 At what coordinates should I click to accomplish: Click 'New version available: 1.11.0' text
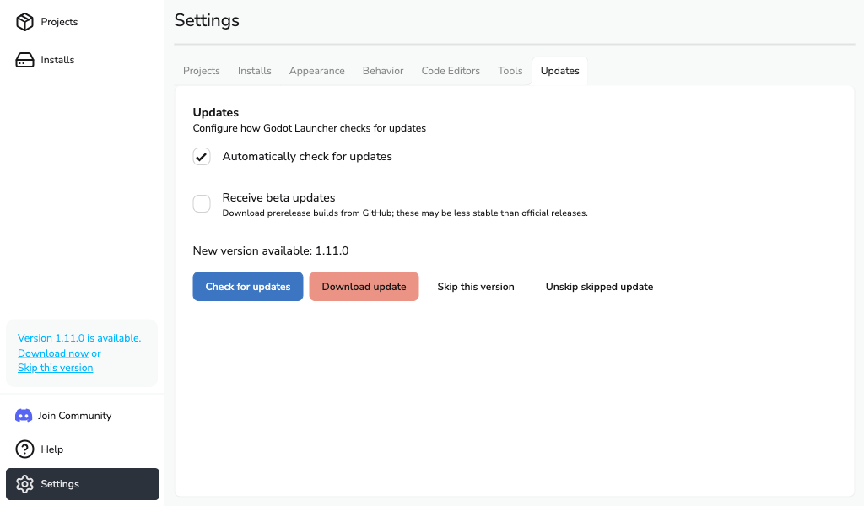[271, 251]
